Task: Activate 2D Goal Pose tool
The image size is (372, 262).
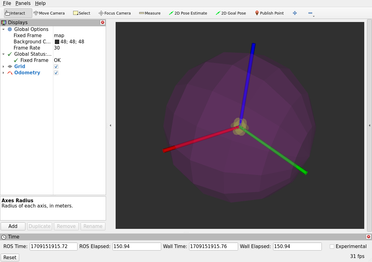Action: 231,13
